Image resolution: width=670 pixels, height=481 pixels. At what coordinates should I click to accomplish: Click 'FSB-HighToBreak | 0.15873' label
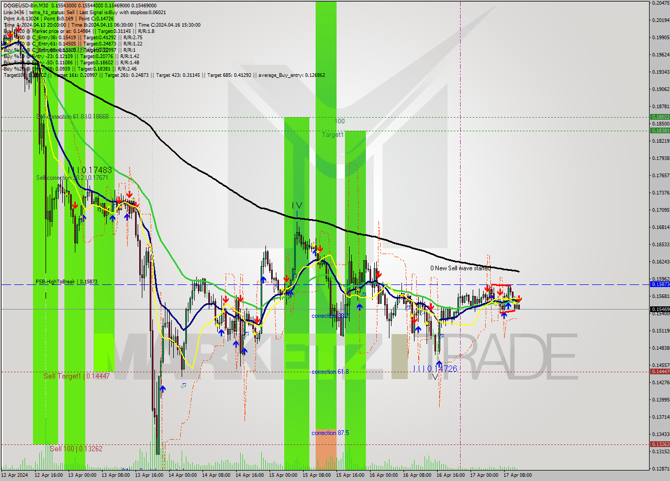(66, 281)
